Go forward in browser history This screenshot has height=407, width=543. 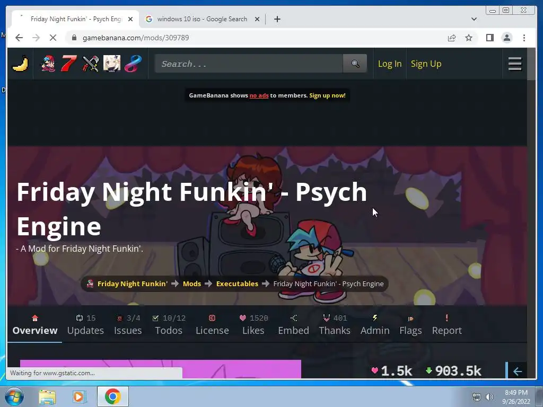click(36, 38)
